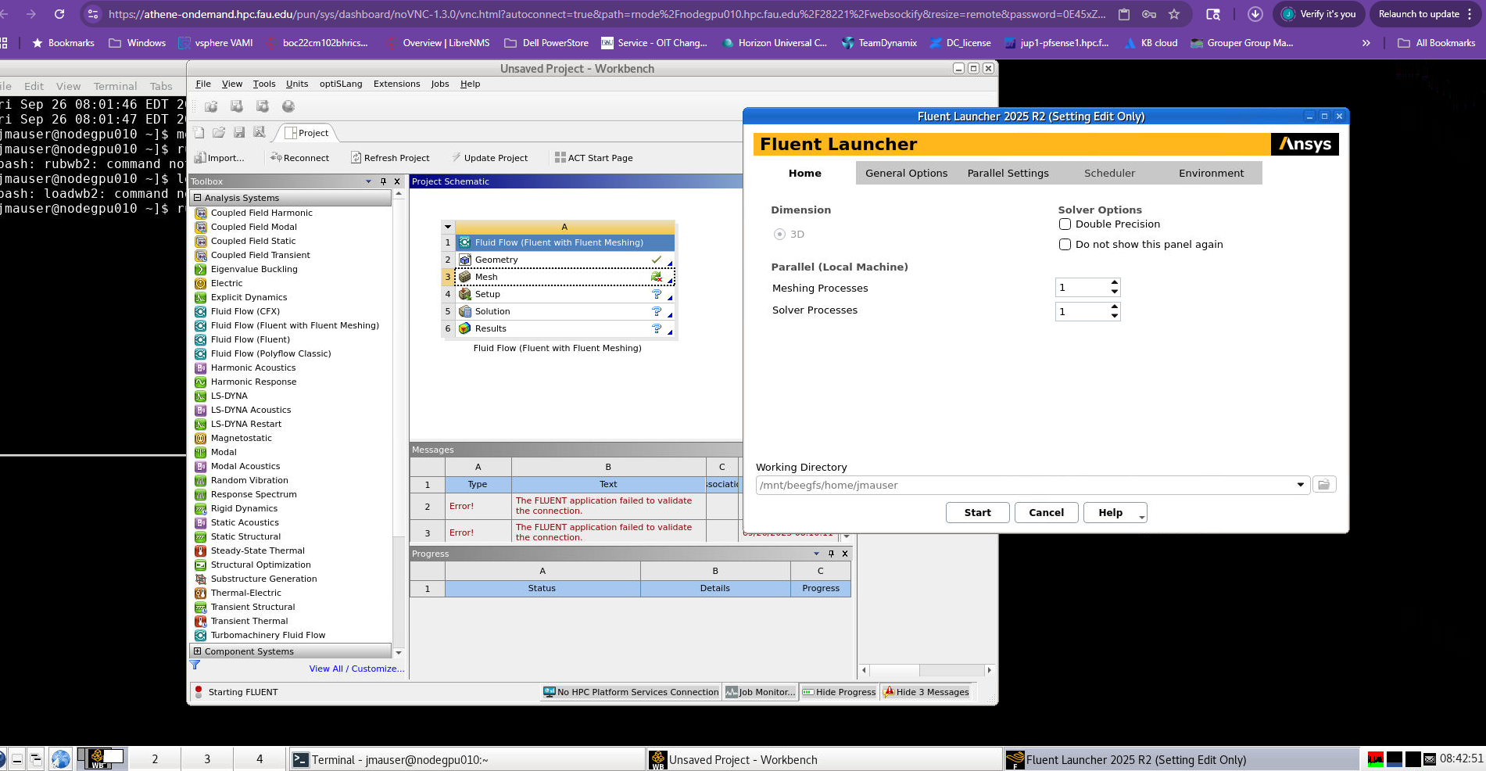Select Fluid Flow (Fluent) in toolbox
This screenshot has height=771, width=1486.
[x=250, y=339]
